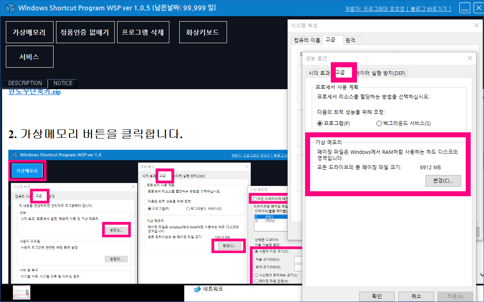This screenshot has width=484, height=302.
Task: Switch to the NOTICE tab
Action: (x=63, y=83)
